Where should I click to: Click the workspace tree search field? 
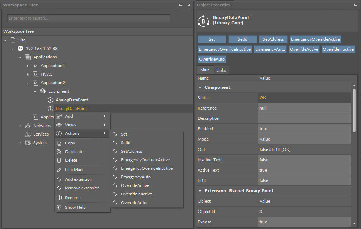pos(89,18)
